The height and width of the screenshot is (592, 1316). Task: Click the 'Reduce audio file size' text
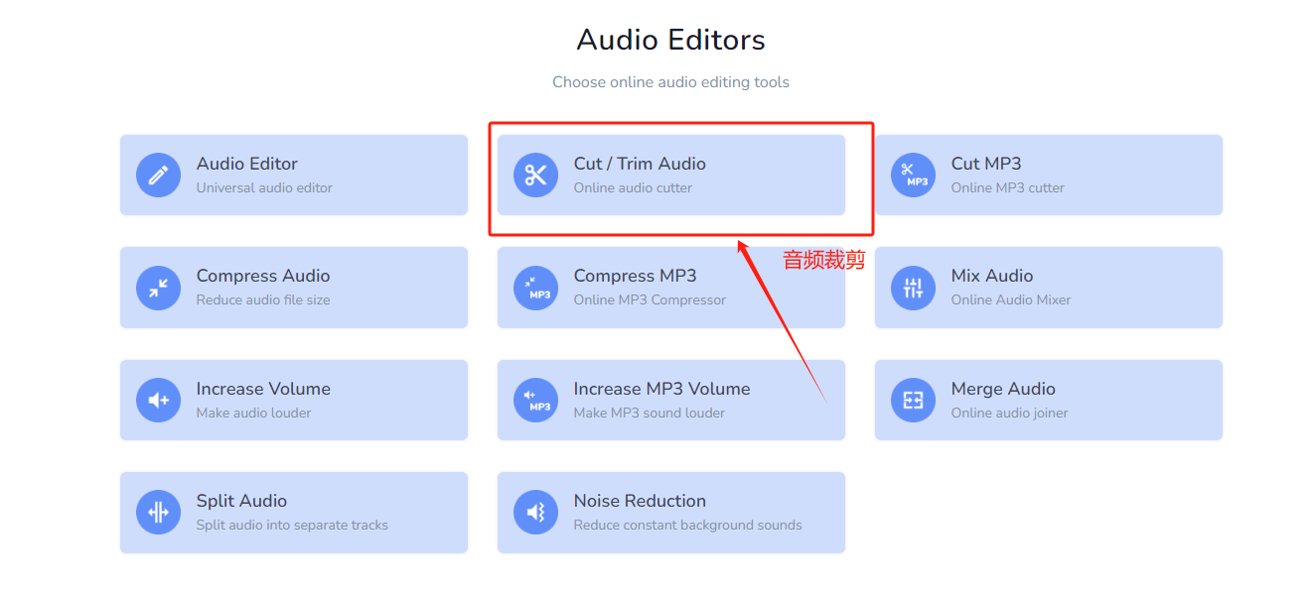click(263, 299)
